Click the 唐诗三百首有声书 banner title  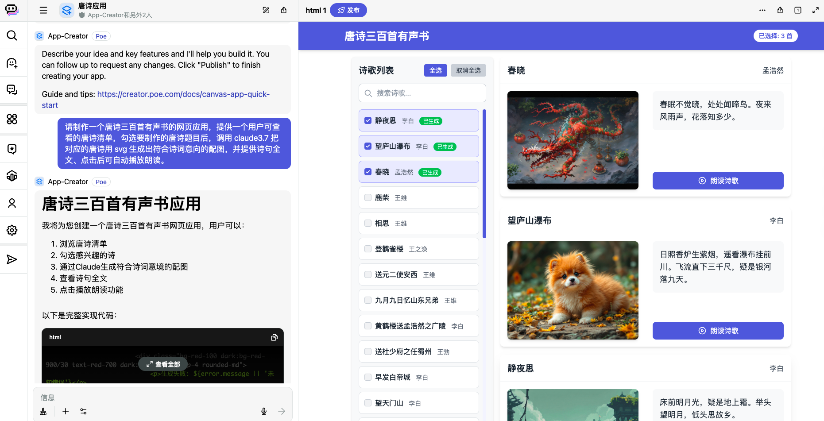point(387,36)
